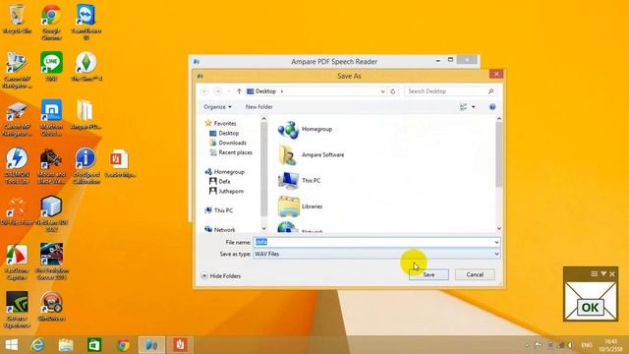This screenshot has height=354, width=629.
Task: Open Windows Store from taskbar
Action: pyautogui.click(x=94, y=345)
